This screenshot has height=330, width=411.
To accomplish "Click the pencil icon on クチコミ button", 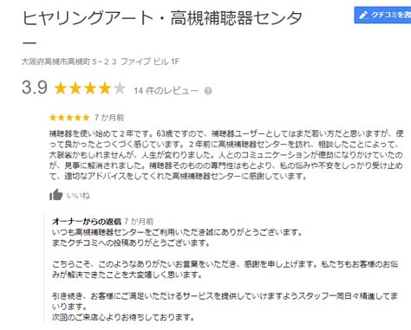I will tap(363, 15).
